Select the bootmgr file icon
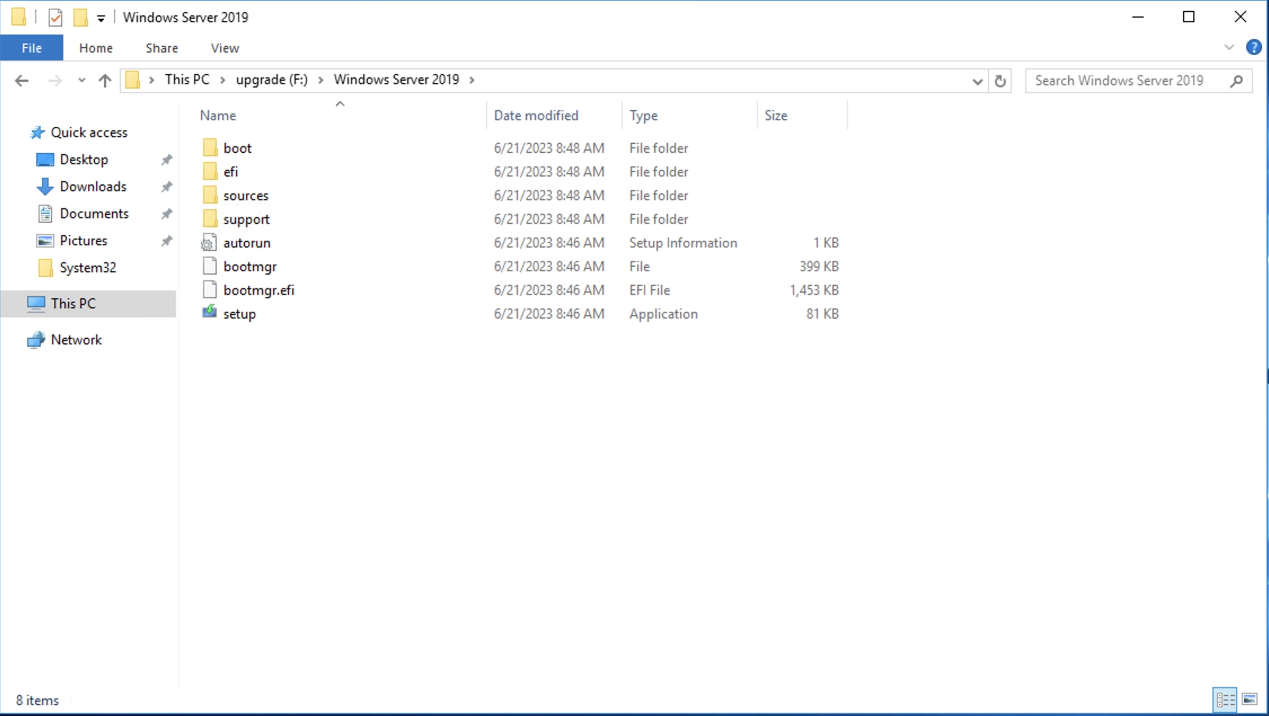The width and height of the screenshot is (1269, 716). 209,266
